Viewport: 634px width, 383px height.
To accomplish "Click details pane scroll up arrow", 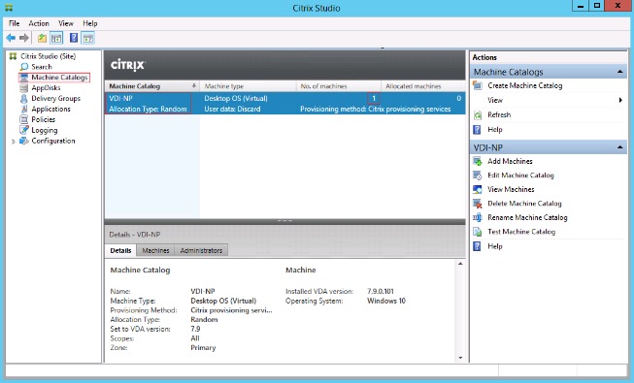I will 460,264.
